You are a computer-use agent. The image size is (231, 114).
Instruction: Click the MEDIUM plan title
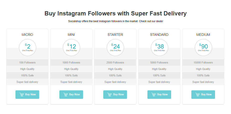point(203,35)
